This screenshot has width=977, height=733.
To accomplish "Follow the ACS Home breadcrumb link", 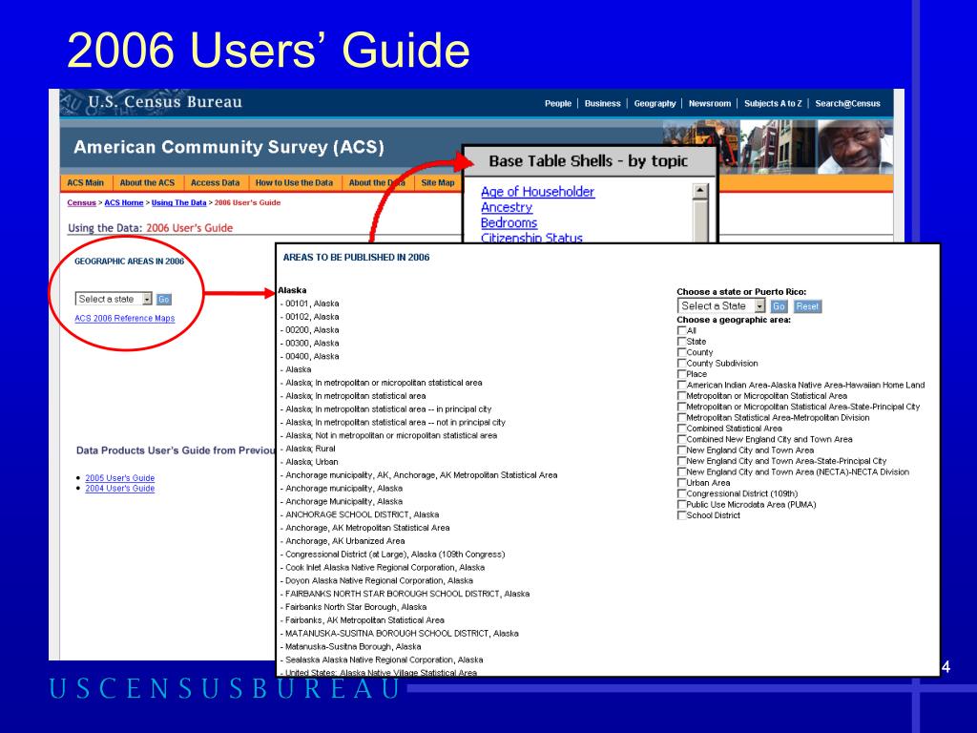I will (x=124, y=202).
